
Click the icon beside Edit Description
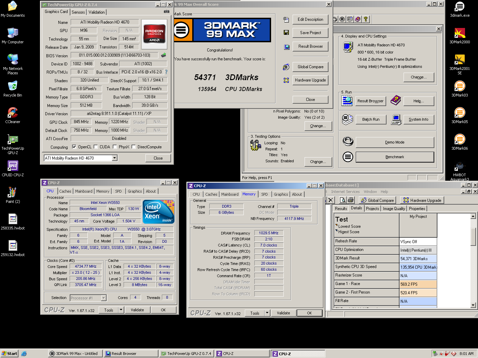(x=286, y=19)
